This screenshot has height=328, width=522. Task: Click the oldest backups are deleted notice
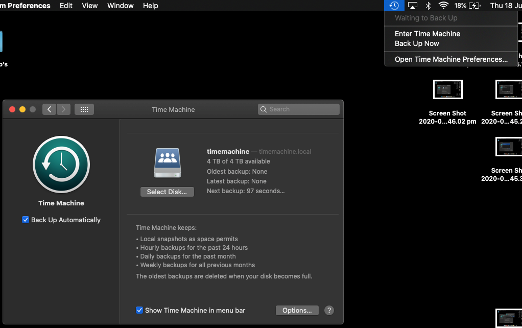click(x=224, y=276)
